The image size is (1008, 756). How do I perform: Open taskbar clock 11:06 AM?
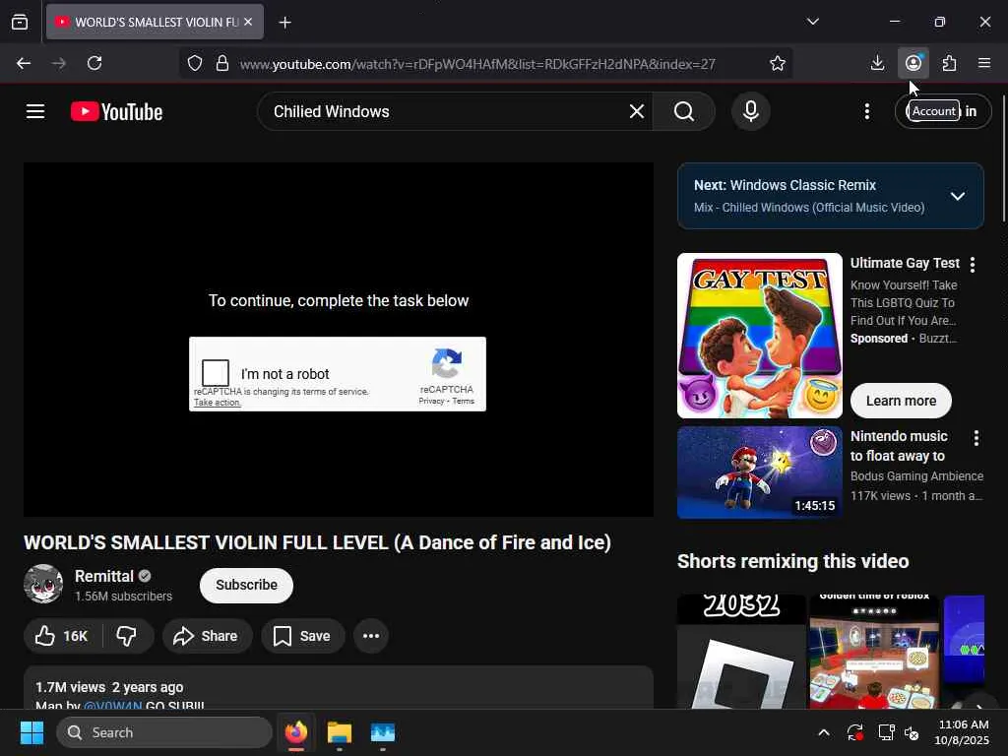point(963,732)
